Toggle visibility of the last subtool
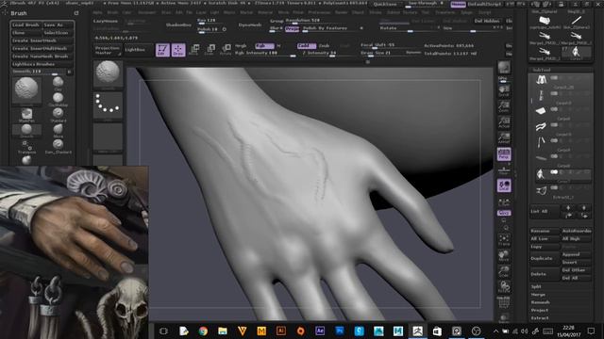 point(554,187)
